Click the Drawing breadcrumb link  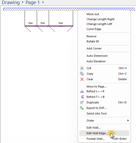[x=11, y=3]
